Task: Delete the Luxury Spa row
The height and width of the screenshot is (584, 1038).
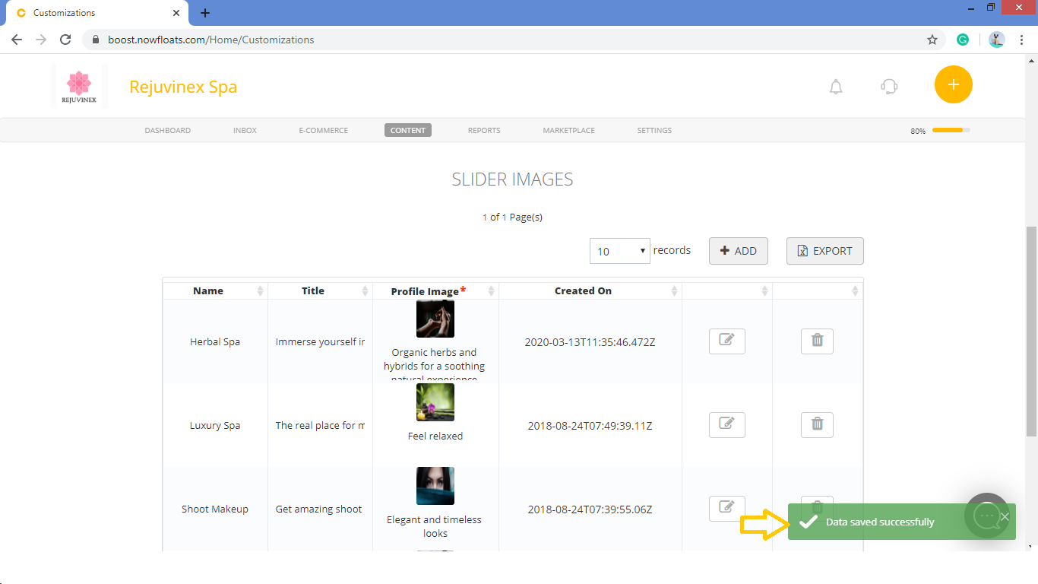Action: (x=817, y=425)
